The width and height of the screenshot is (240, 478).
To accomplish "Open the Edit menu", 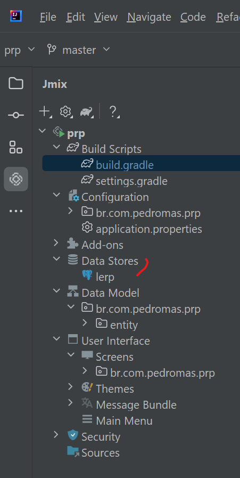I will pyautogui.click(x=76, y=17).
